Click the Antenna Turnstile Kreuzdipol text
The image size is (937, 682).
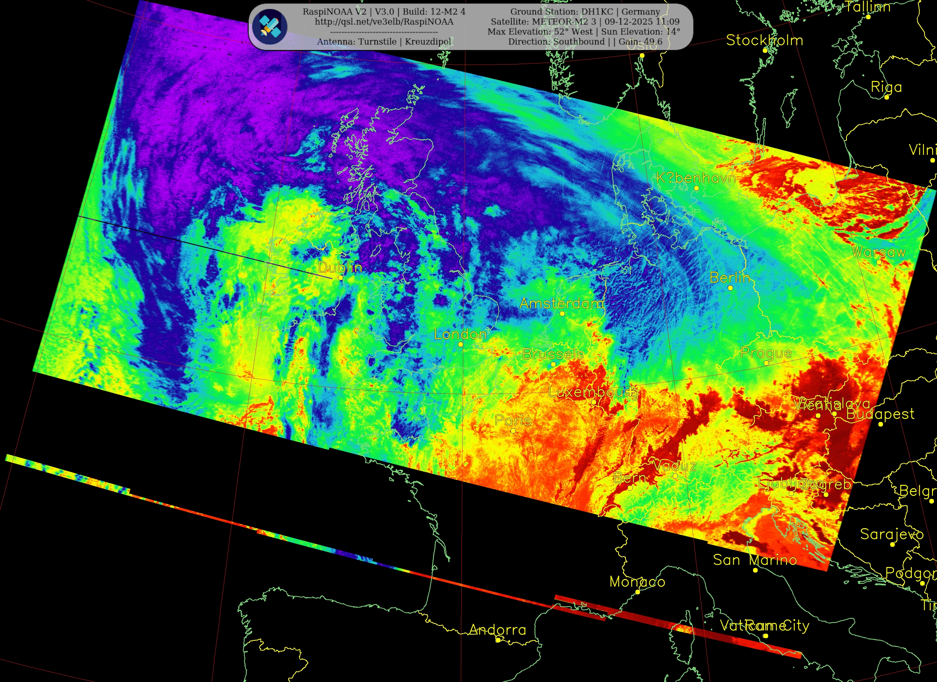tap(384, 42)
